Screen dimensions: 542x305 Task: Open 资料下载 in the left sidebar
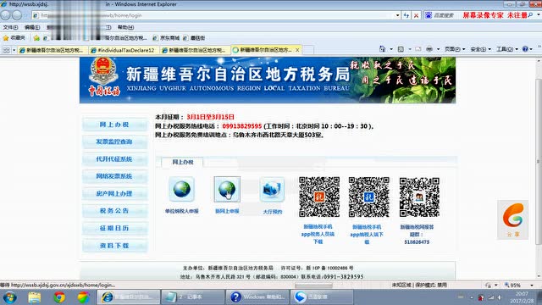pos(115,246)
